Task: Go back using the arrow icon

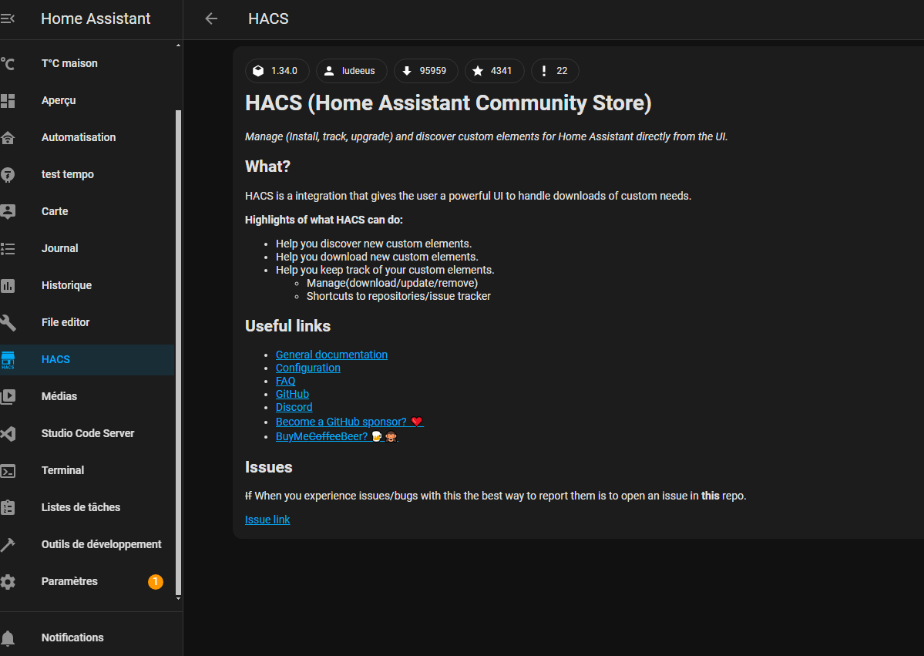Action: coord(210,19)
